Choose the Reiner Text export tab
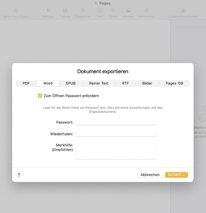206x213 pixels. click(x=99, y=83)
